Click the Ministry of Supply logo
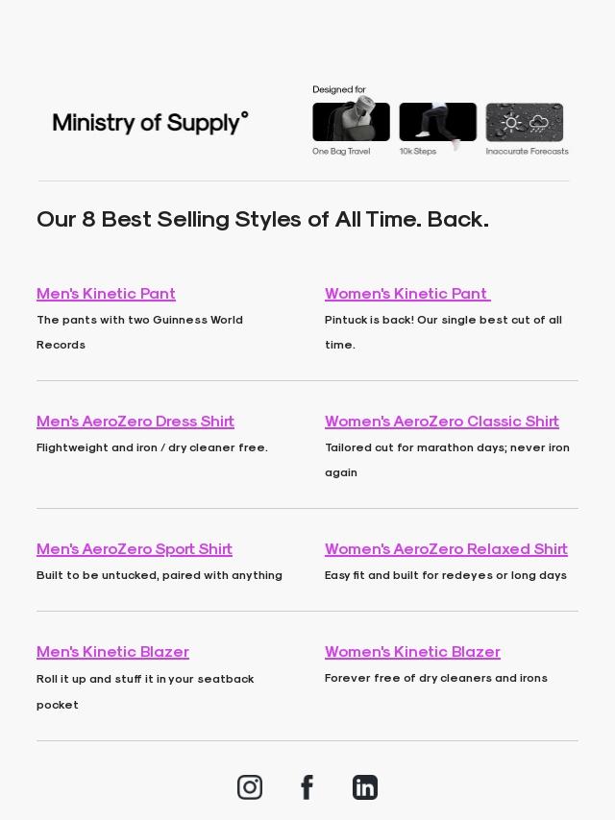This screenshot has width=615, height=820. (150, 123)
